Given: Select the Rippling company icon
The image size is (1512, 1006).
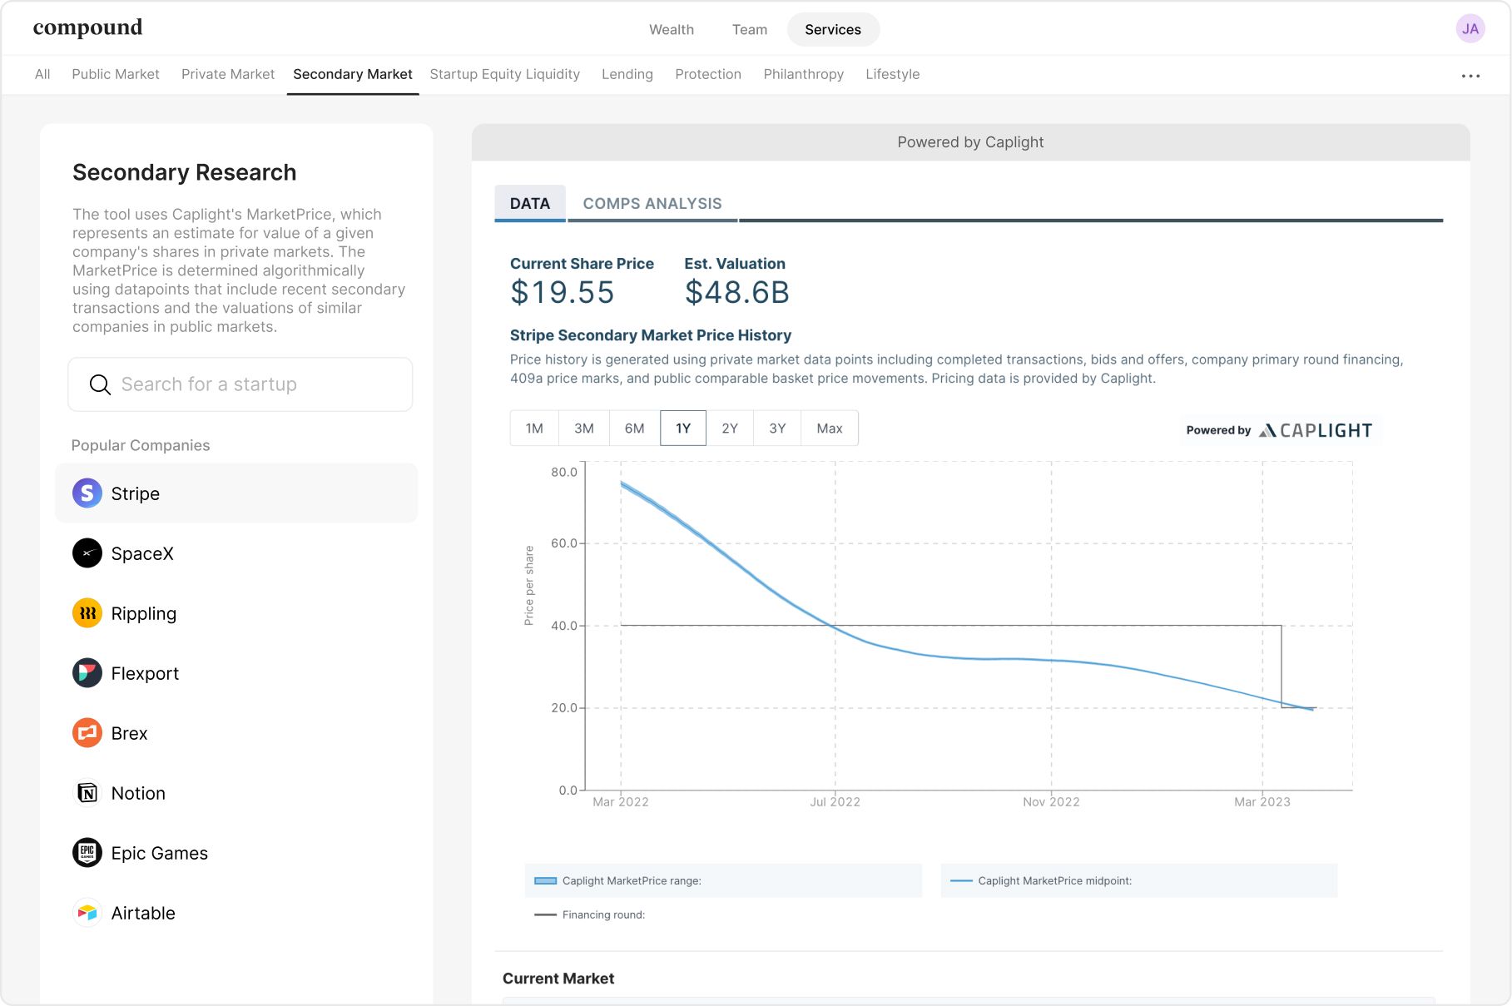Looking at the screenshot, I should click(87, 613).
